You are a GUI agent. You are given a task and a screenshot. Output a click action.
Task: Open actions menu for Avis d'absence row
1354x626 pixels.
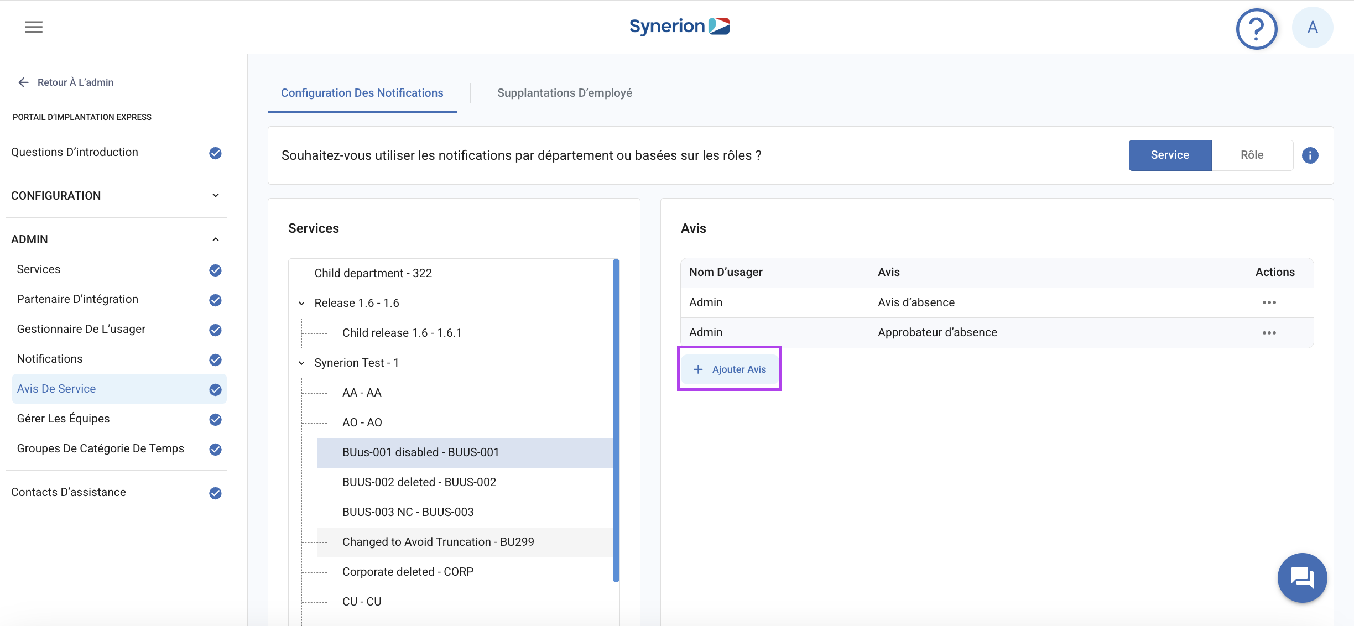(1269, 302)
